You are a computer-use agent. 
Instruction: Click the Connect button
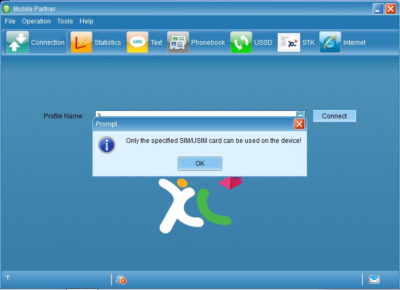[x=334, y=116]
